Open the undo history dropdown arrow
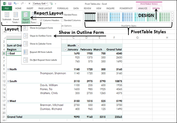177x123 pixels. point(18,4)
